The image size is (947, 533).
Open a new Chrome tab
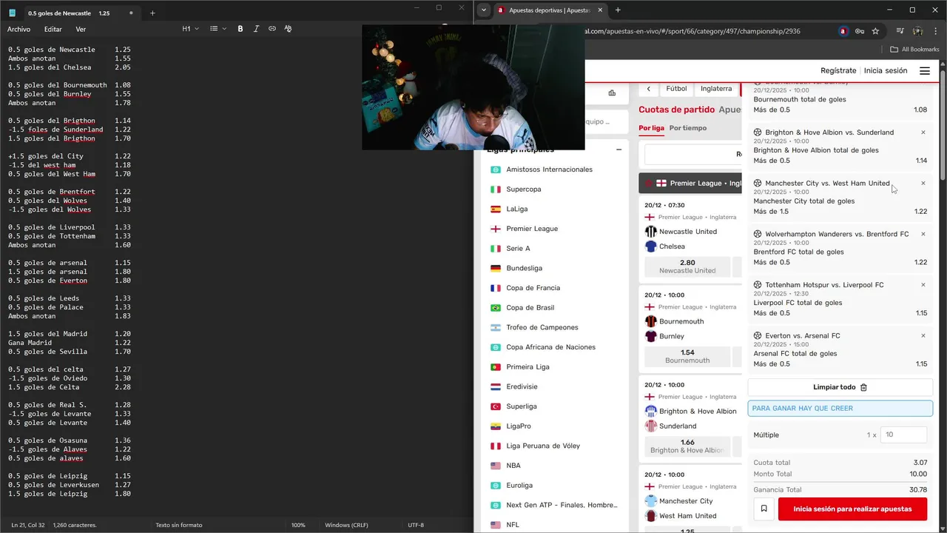pyautogui.click(x=618, y=10)
